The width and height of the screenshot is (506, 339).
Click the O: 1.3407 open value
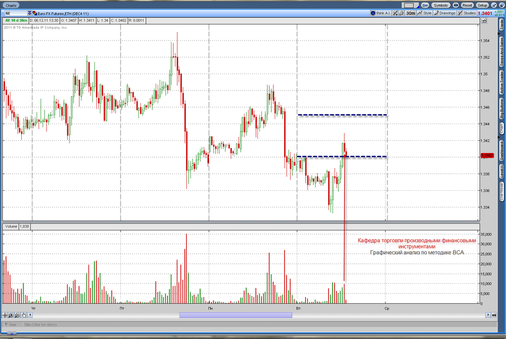[69, 20]
